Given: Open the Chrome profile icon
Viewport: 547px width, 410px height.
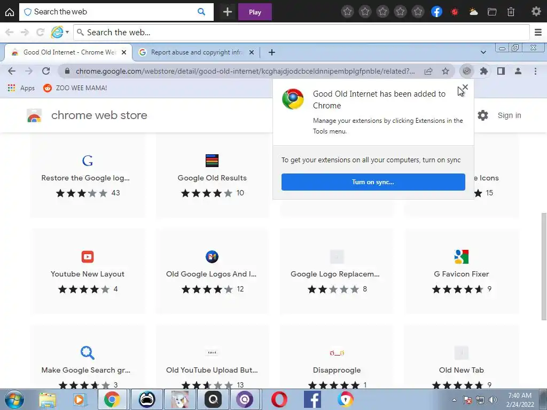Looking at the screenshot, I should pyautogui.click(x=518, y=71).
